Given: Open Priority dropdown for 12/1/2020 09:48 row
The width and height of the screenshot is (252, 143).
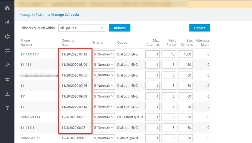Looking at the screenshot, I should 104,138.
